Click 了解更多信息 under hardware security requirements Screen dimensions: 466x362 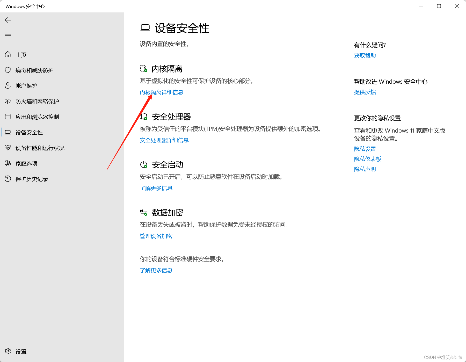coord(156,270)
